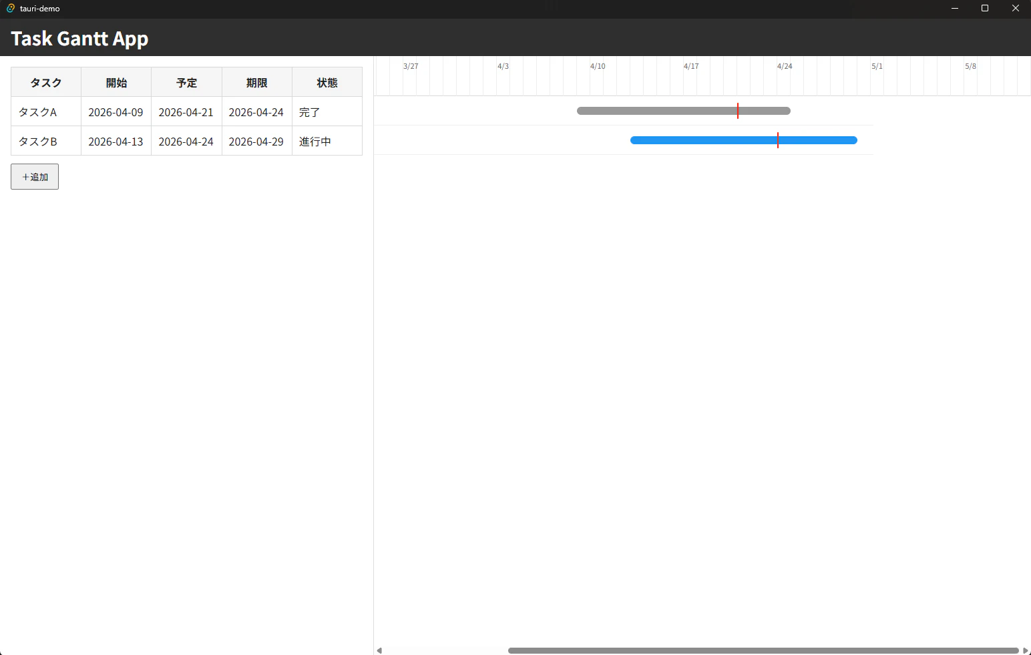1031x655 pixels.
Task: Click the 5/1 date label in timeline
Action: (877, 66)
